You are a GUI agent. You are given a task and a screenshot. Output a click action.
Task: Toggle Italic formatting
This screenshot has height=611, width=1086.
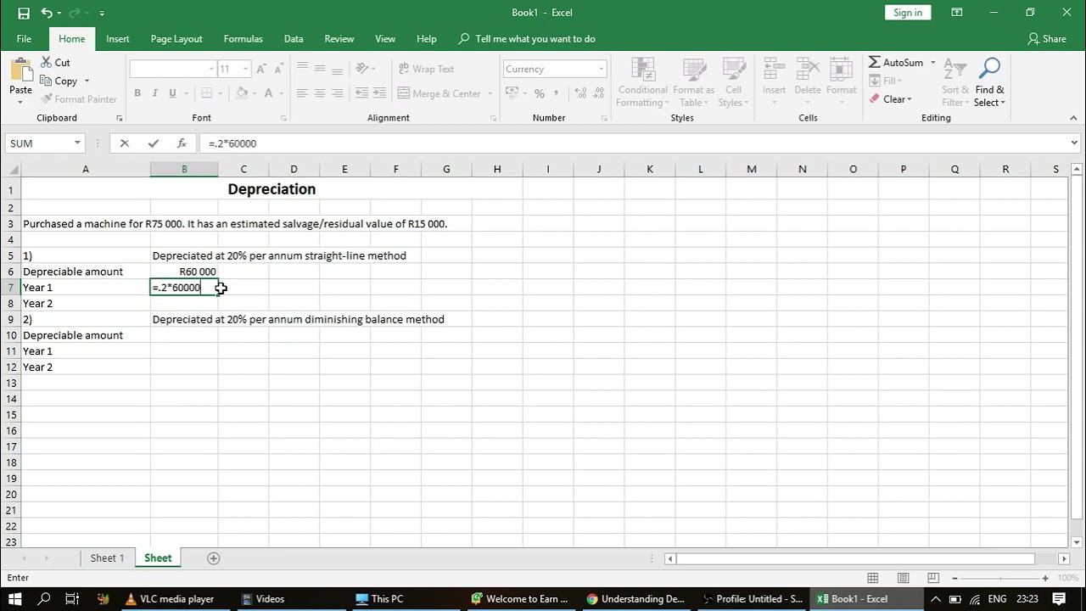click(154, 93)
